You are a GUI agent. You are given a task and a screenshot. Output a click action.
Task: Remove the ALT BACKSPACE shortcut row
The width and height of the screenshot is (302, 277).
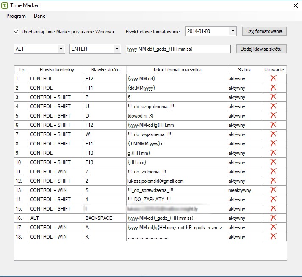pos(273,218)
